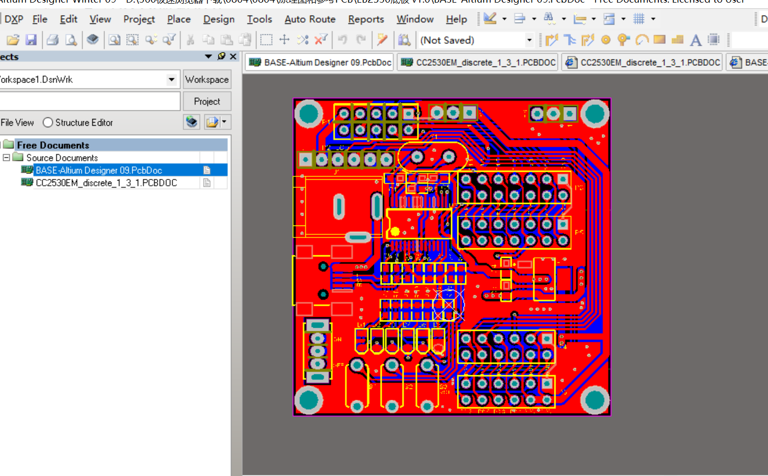The width and height of the screenshot is (768, 476).
Task: Click the Save floppy disk icon
Action: tap(31, 40)
